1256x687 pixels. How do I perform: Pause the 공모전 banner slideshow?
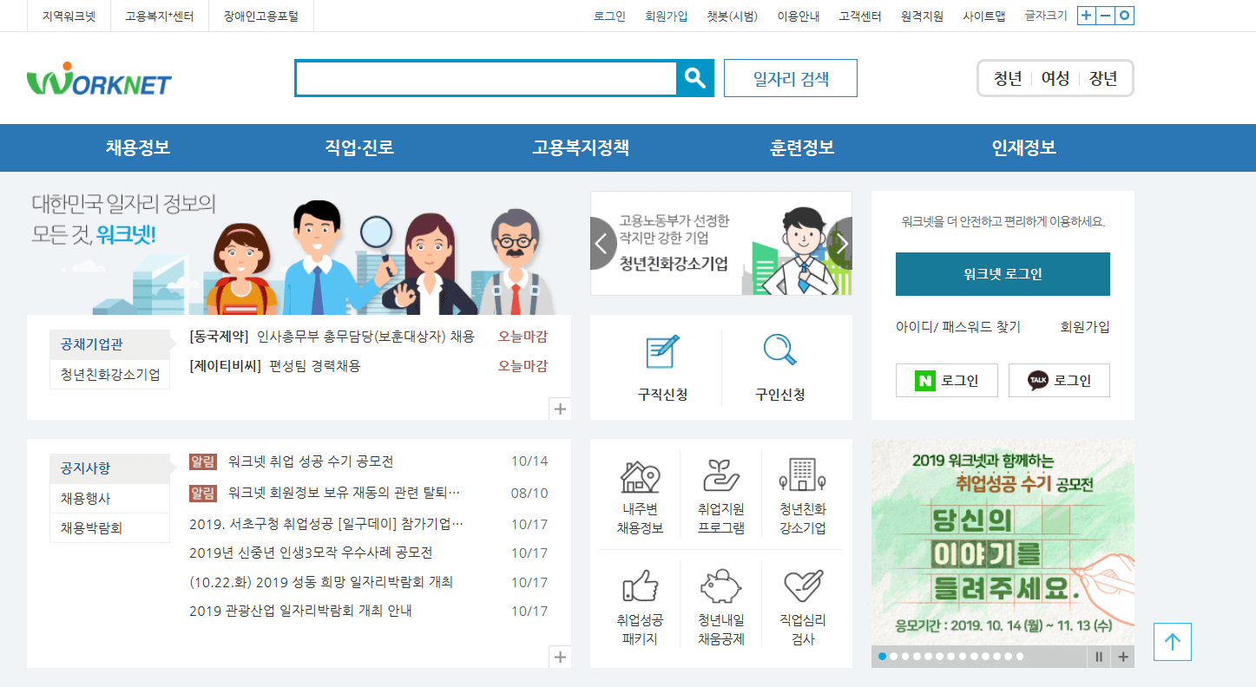coord(1099,657)
